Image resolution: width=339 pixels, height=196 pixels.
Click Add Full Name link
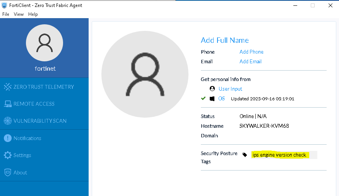coord(224,41)
